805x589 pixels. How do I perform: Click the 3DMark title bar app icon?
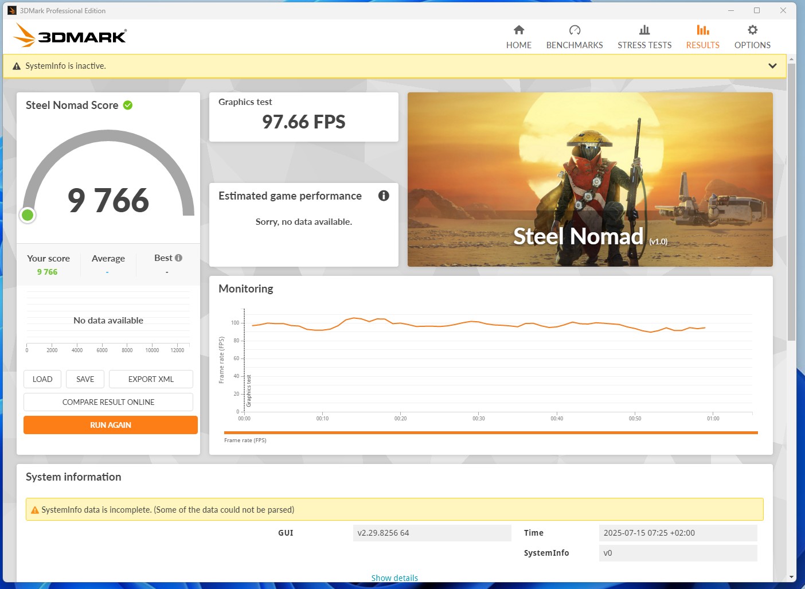point(11,10)
